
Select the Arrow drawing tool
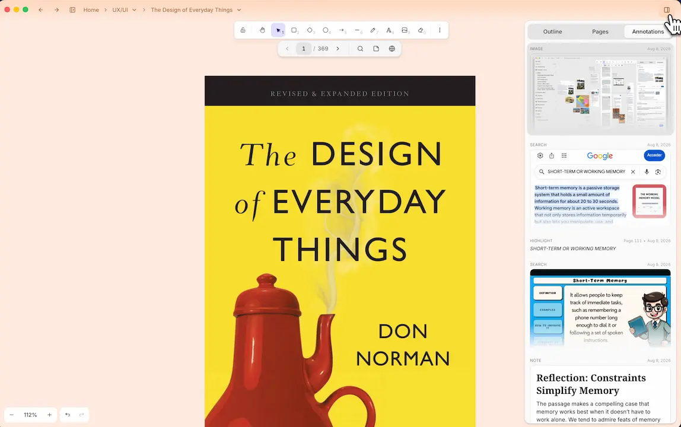[x=342, y=30]
